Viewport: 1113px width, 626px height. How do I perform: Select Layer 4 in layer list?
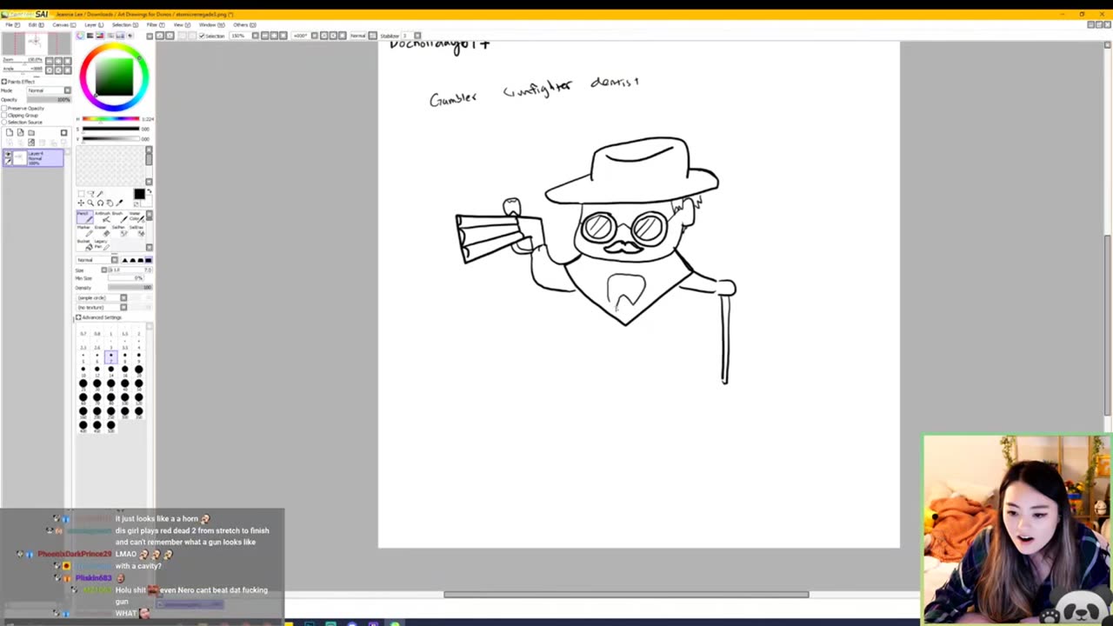coord(33,157)
